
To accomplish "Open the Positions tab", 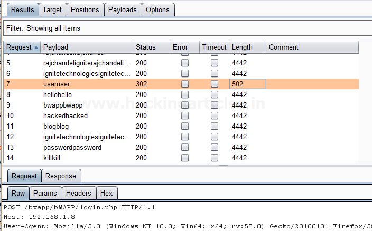I will coord(85,9).
